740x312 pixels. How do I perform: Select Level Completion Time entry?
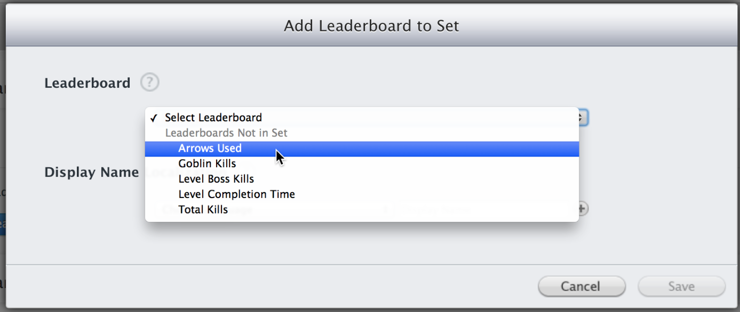236,194
